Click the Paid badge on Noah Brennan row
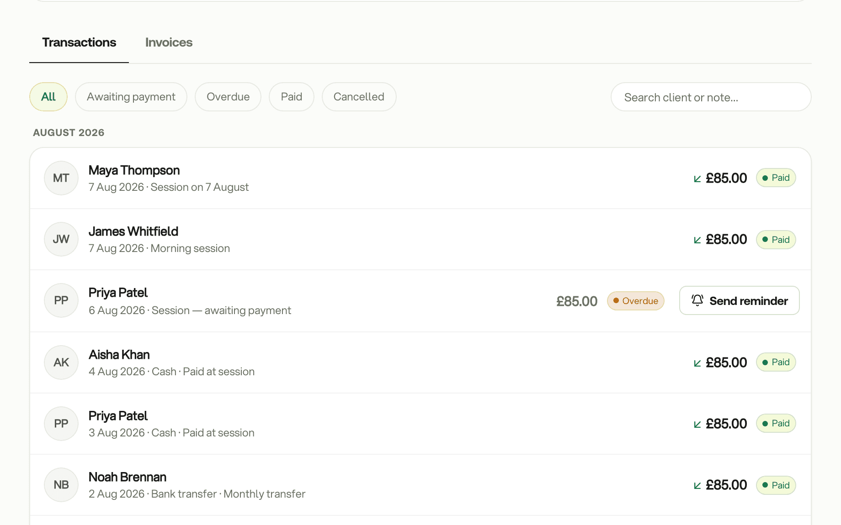Viewport: 841px width, 525px height. pyautogui.click(x=776, y=485)
